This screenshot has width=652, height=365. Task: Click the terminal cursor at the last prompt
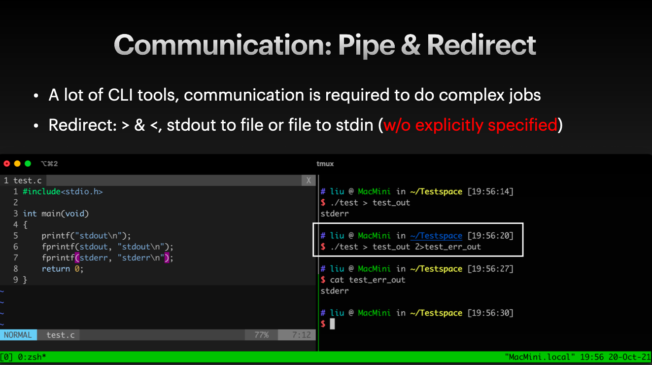(x=332, y=324)
